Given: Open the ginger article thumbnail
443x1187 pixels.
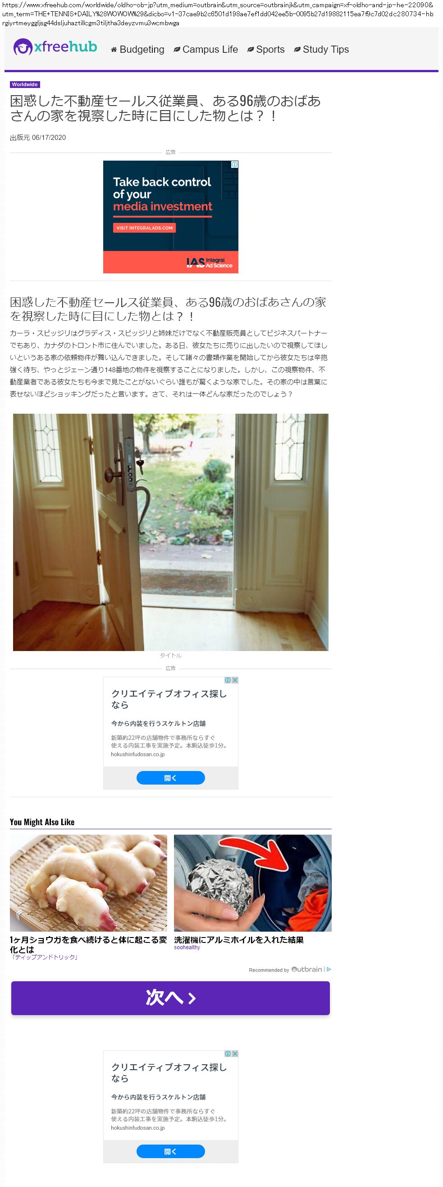Looking at the screenshot, I should click(88, 883).
